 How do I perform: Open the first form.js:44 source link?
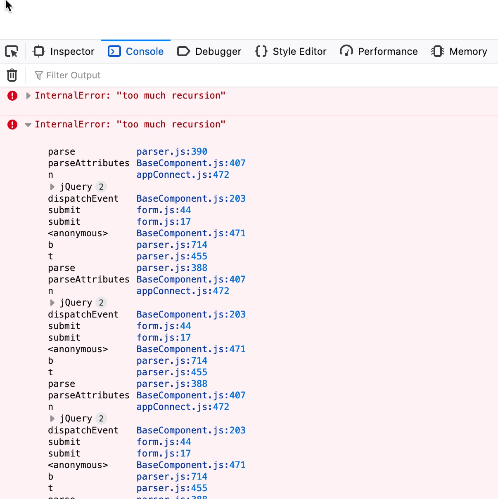[x=164, y=210]
